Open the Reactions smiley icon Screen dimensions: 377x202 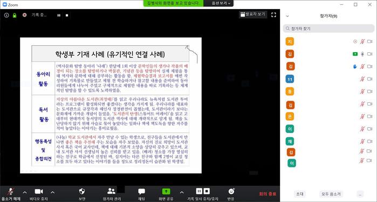231,191
